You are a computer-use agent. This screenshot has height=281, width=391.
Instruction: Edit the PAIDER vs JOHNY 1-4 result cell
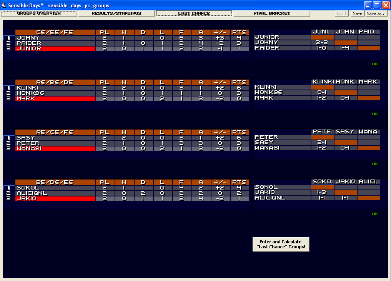[x=346, y=48]
